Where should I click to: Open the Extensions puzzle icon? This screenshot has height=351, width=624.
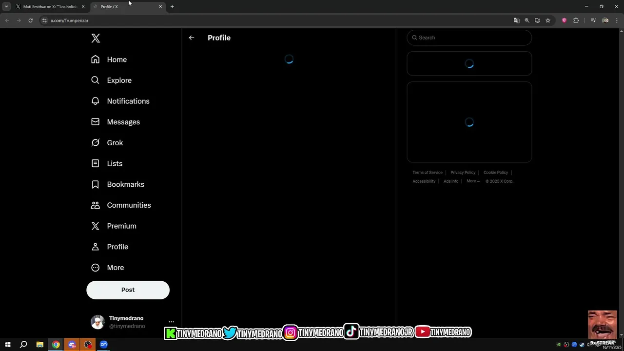(x=576, y=20)
